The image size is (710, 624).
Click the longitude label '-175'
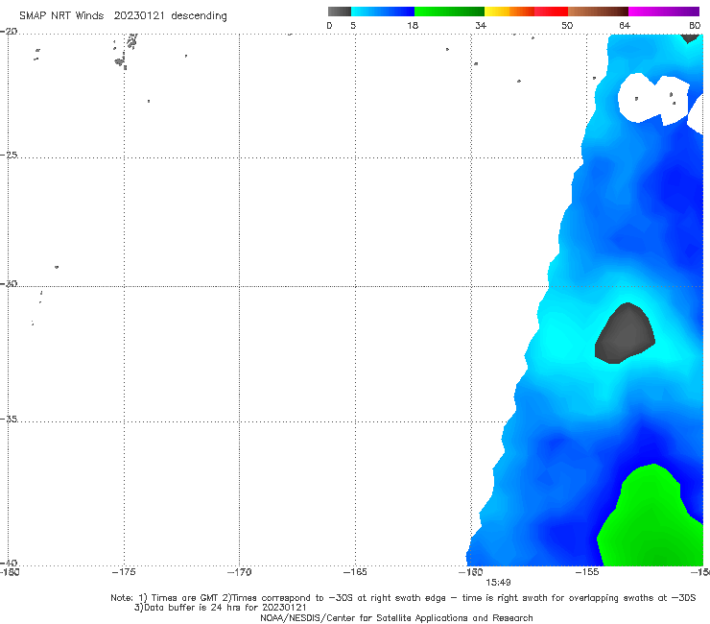124,572
